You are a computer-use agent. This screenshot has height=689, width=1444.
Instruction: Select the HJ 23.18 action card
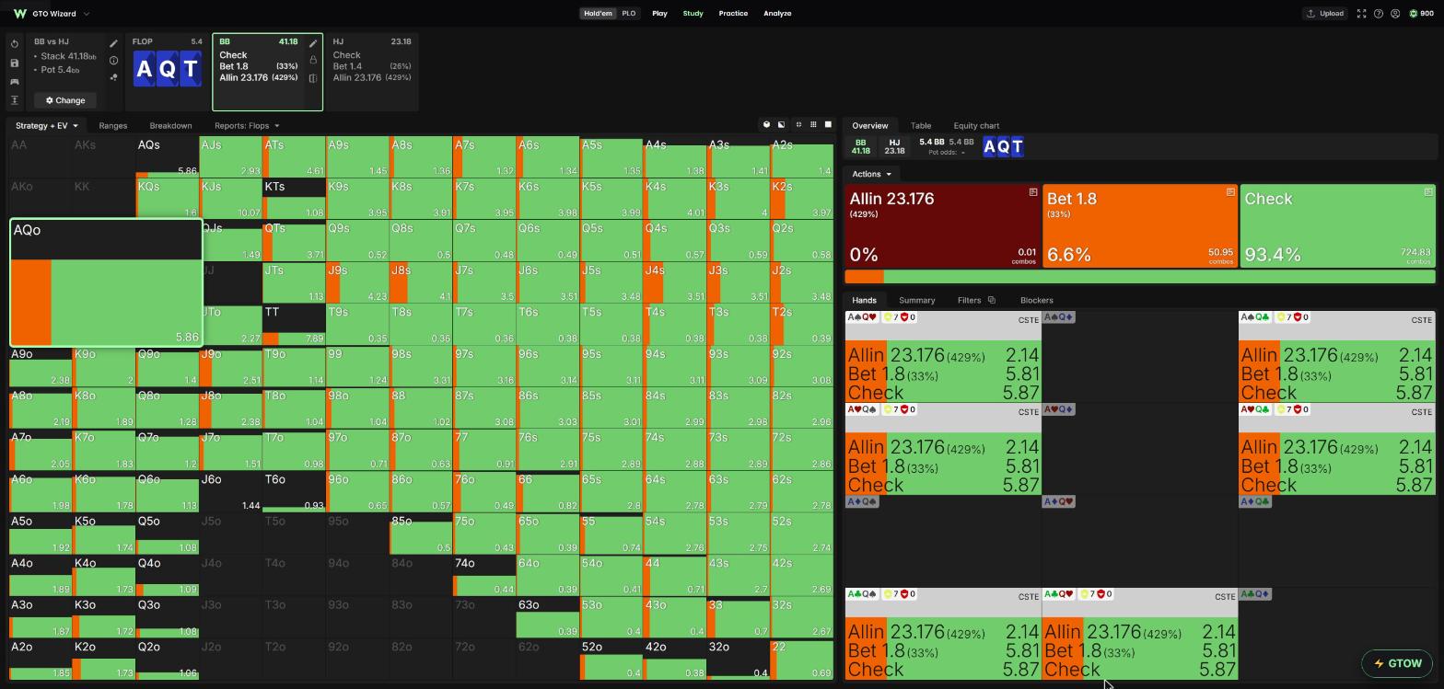pyautogui.click(x=372, y=72)
